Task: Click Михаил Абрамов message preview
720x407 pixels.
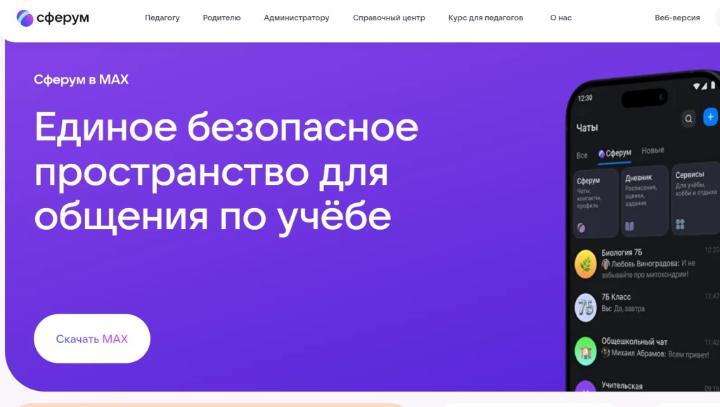Action: point(655,354)
